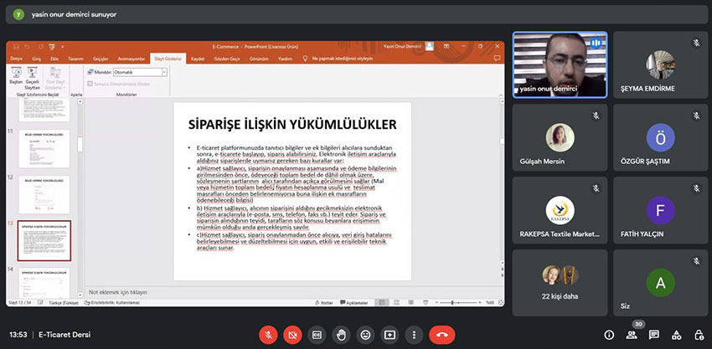Leave the call with red hang-up button

click(441, 334)
